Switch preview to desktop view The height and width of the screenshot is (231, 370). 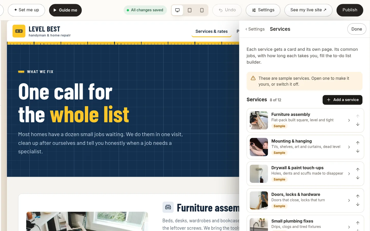[x=177, y=10]
